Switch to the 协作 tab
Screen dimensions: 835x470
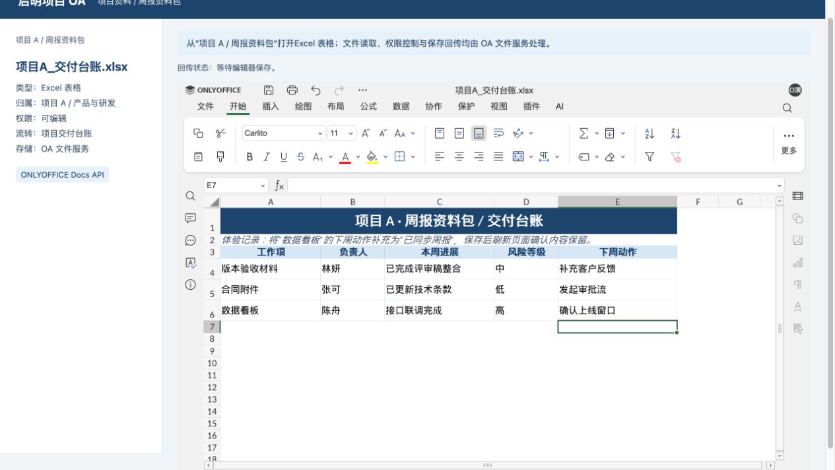[x=434, y=106]
